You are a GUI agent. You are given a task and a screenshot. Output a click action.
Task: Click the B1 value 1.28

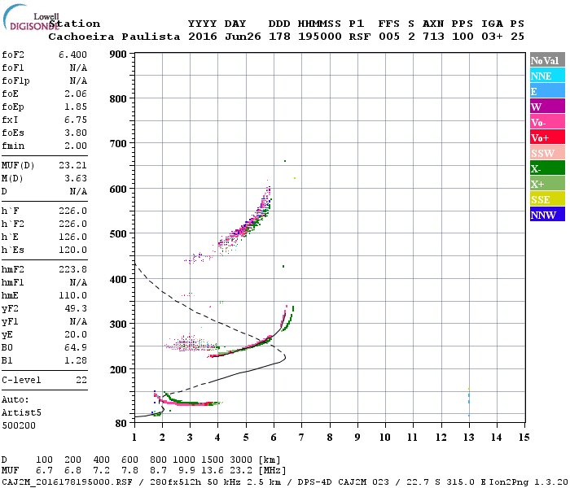point(76,361)
